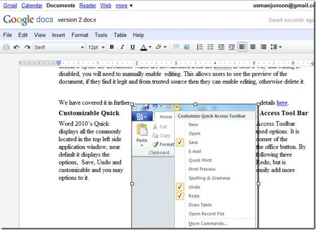Open the Serif font dropdown

[x=59, y=47]
